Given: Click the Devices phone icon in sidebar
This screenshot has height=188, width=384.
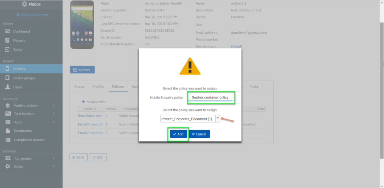Looking at the screenshot, I should click(x=7, y=69).
